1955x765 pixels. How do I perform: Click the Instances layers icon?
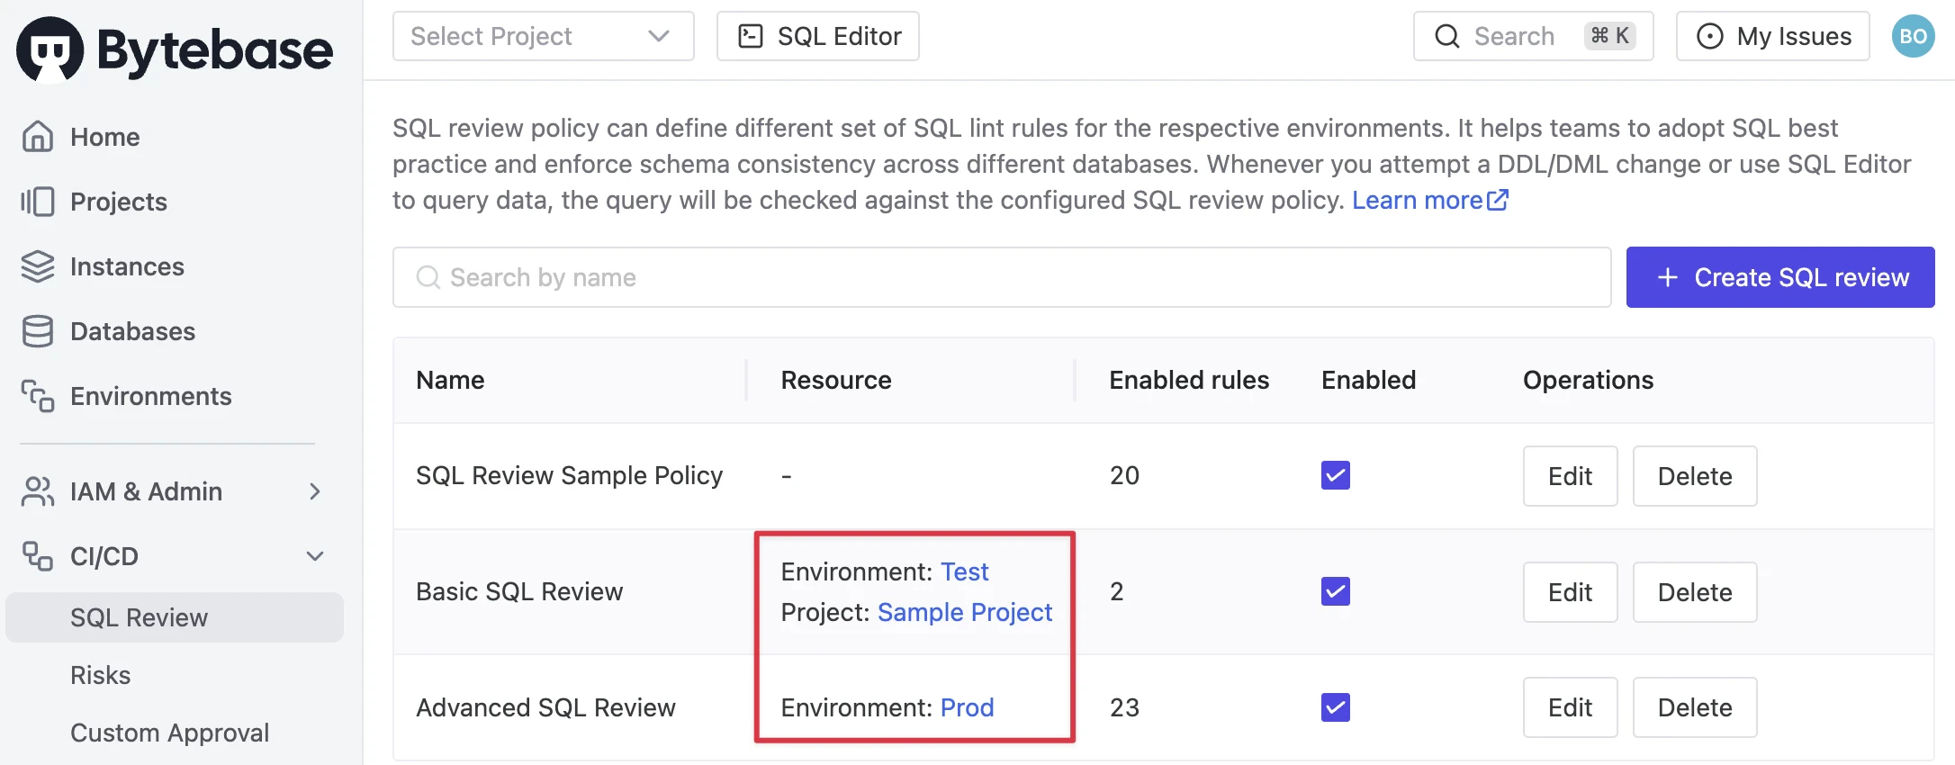[38, 266]
